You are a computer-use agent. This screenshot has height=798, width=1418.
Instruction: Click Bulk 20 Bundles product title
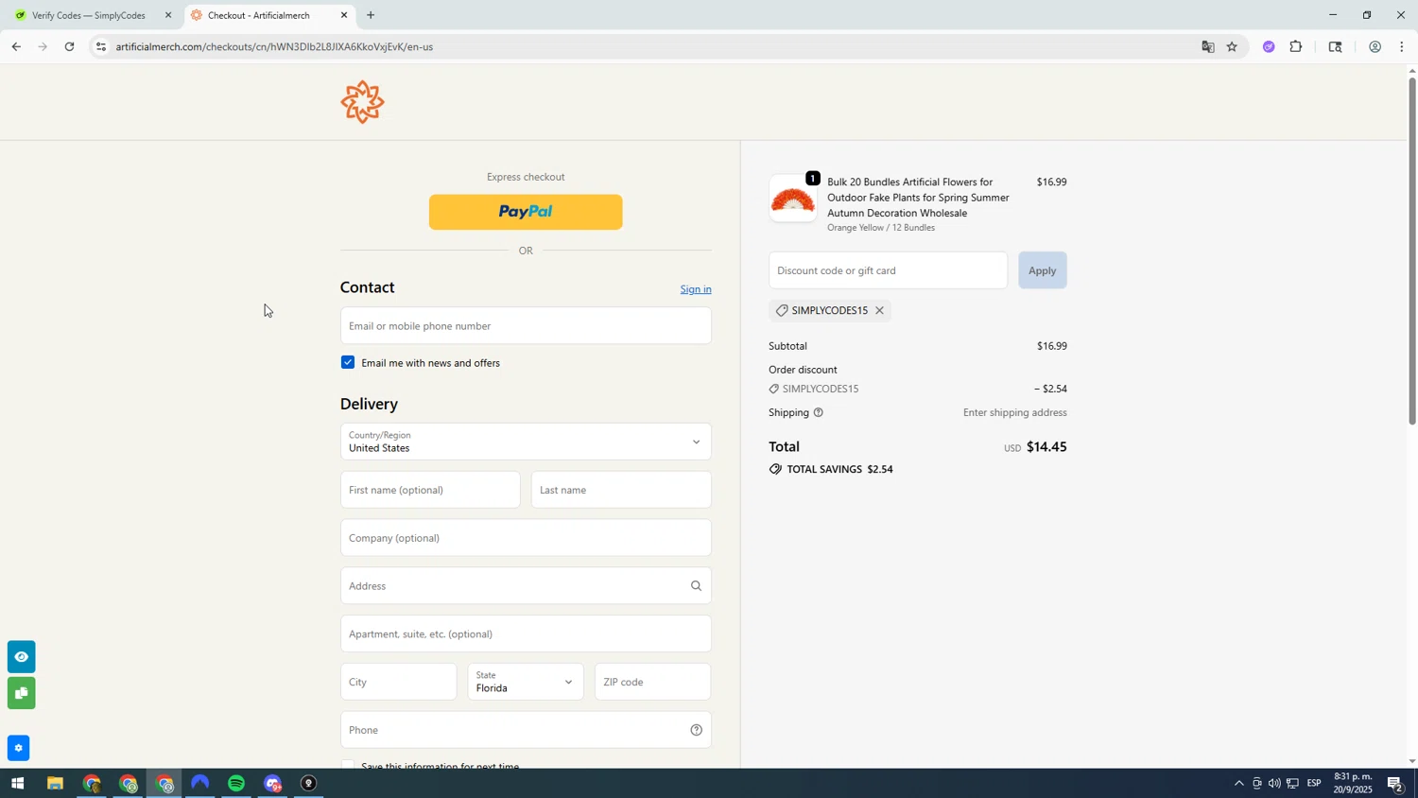click(918, 198)
